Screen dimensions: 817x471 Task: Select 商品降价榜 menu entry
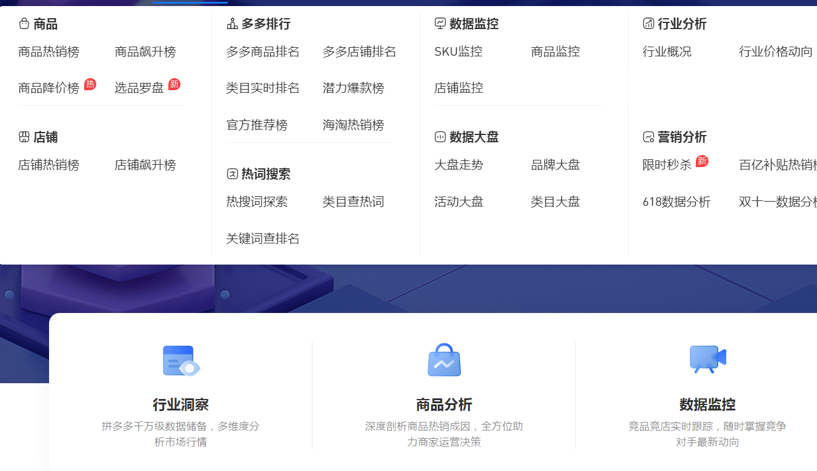48,88
